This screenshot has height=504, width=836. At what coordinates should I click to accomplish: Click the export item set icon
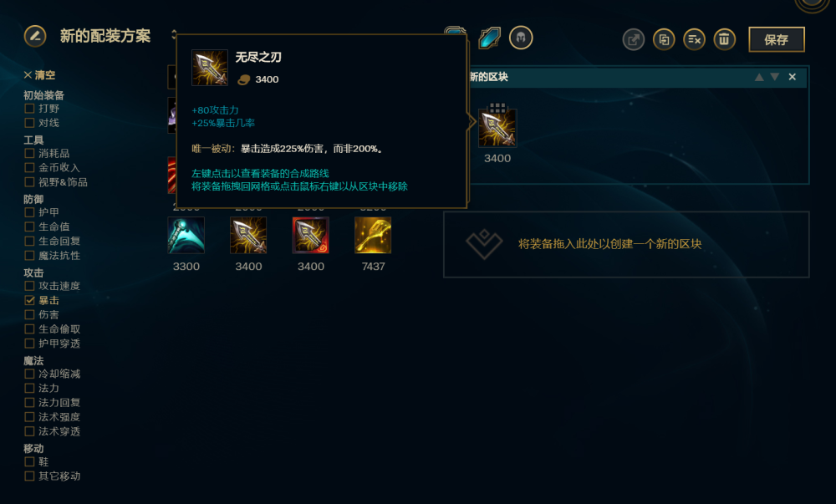pyautogui.click(x=634, y=39)
